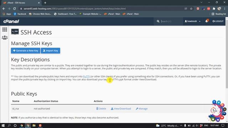Select the 'not authorized' status text
The width and height of the screenshot is (228, 128).
[42, 108]
